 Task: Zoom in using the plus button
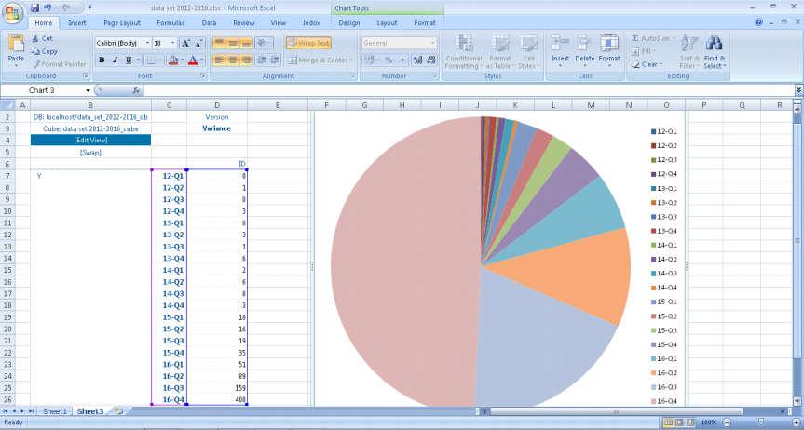(x=796, y=423)
